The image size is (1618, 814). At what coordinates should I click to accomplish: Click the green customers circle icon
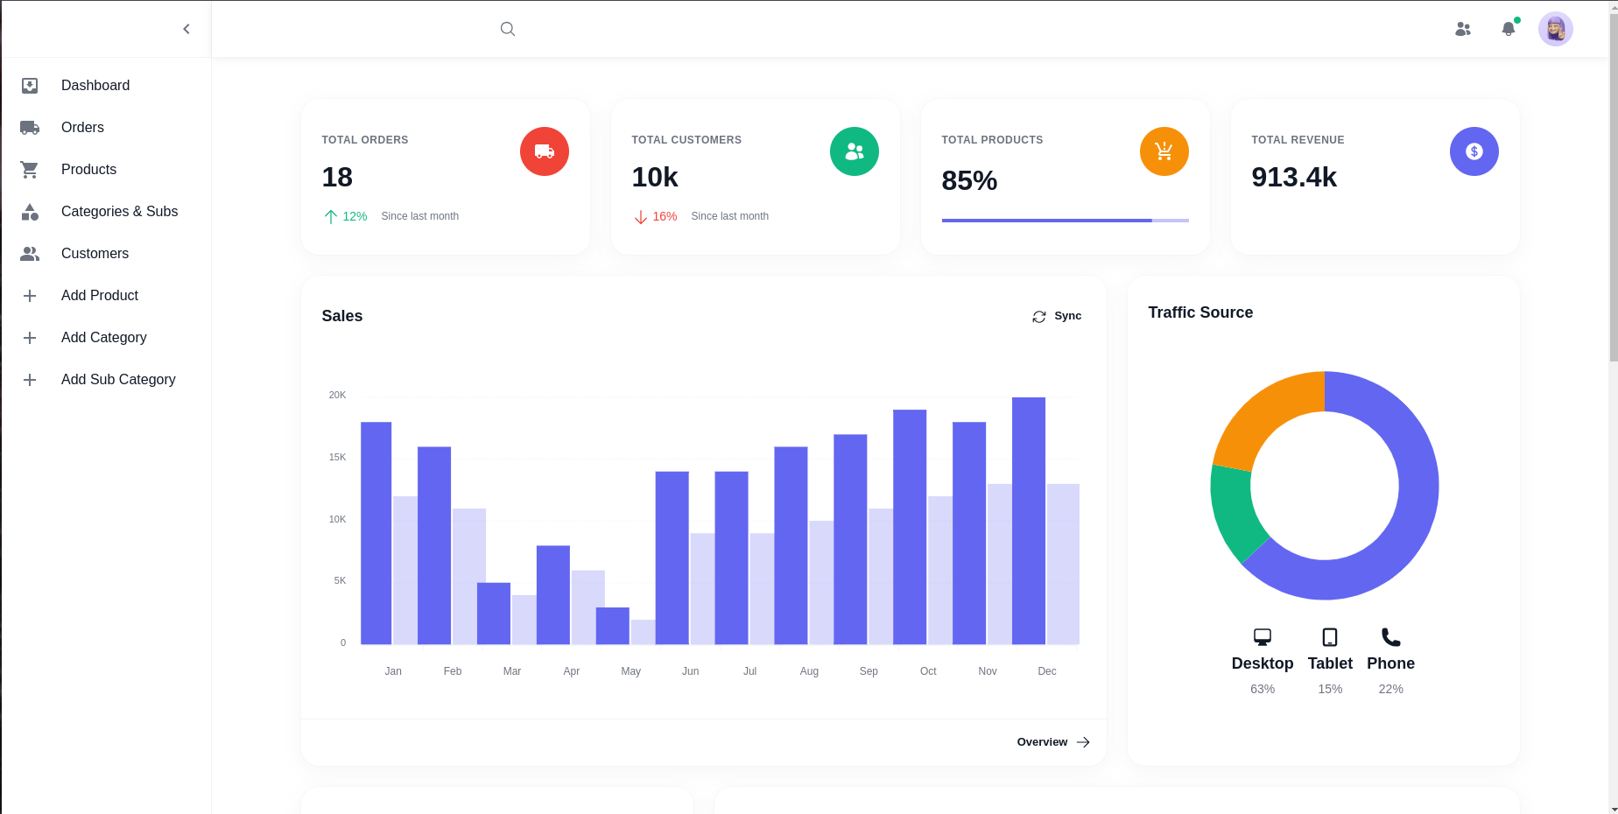(x=854, y=151)
